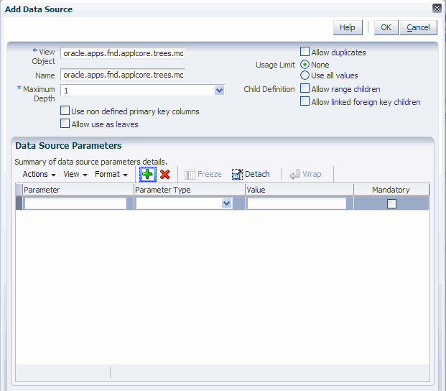Check Allow range children

click(x=305, y=88)
